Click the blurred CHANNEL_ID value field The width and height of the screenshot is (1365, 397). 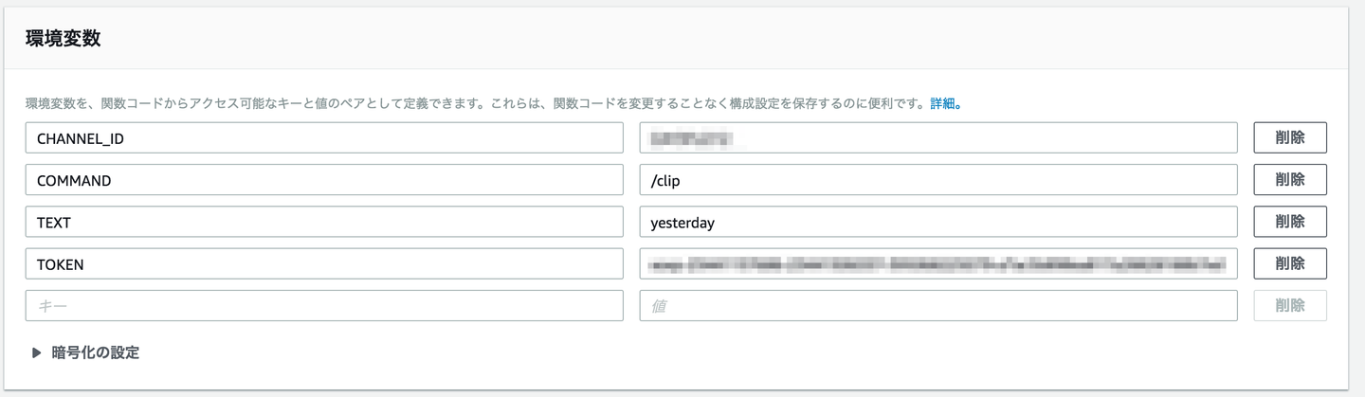tap(937, 138)
